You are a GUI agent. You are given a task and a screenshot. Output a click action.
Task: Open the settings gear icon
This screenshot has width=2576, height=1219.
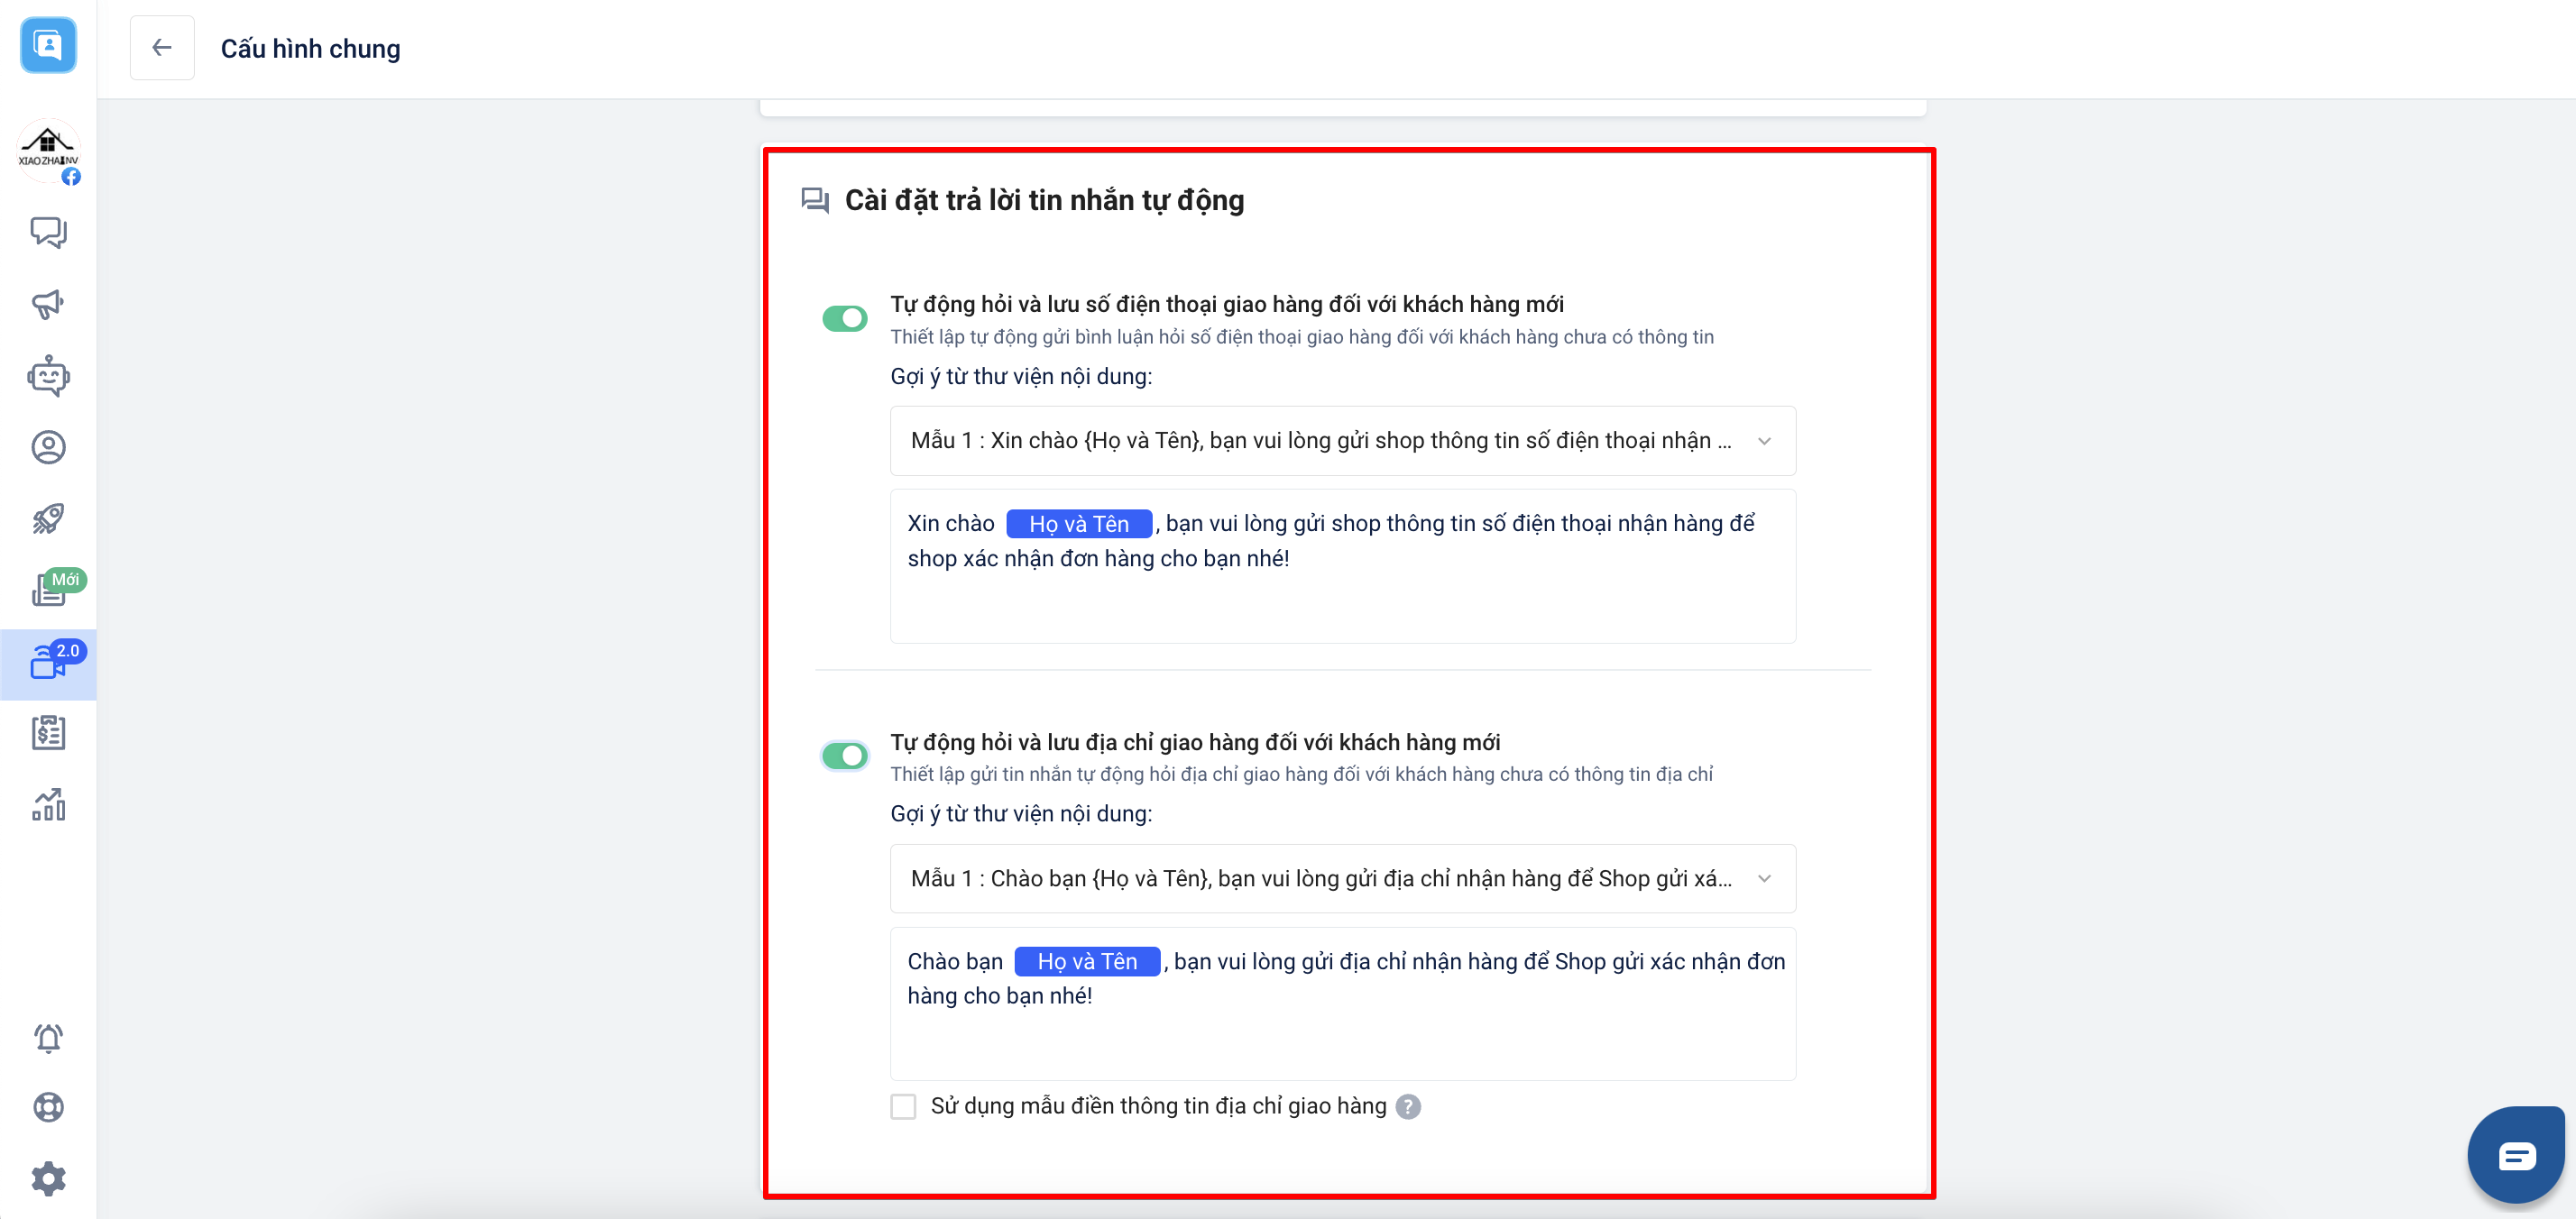48,1179
